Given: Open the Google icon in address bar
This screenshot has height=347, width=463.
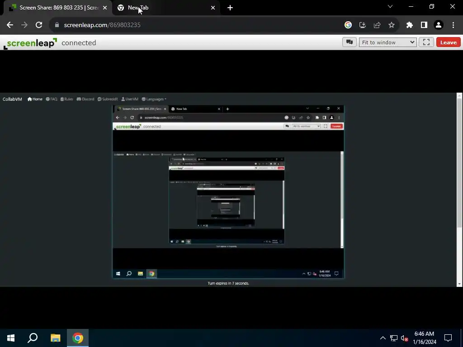Looking at the screenshot, I should coord(348,25).
